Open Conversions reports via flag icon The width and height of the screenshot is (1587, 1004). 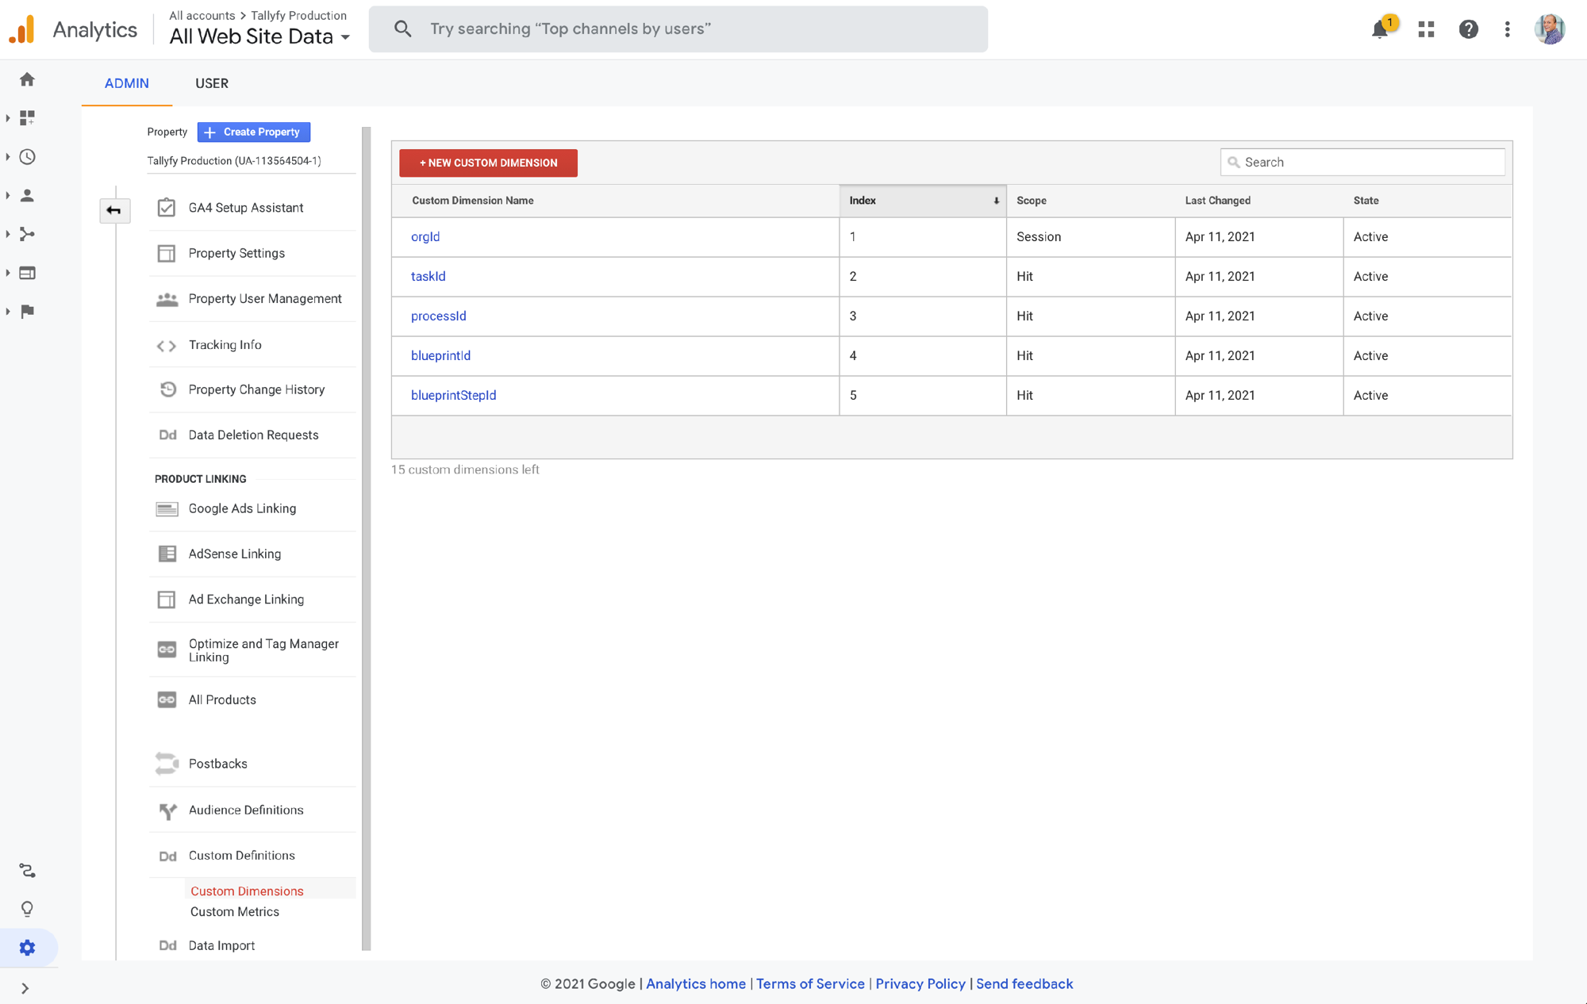point(27,311)
